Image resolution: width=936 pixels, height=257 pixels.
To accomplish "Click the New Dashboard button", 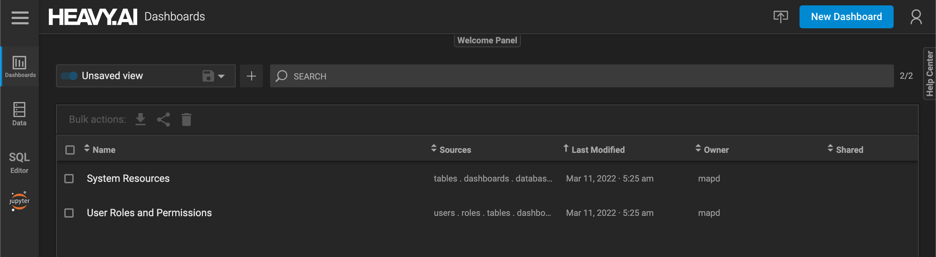I will click(x=846, y=17).
